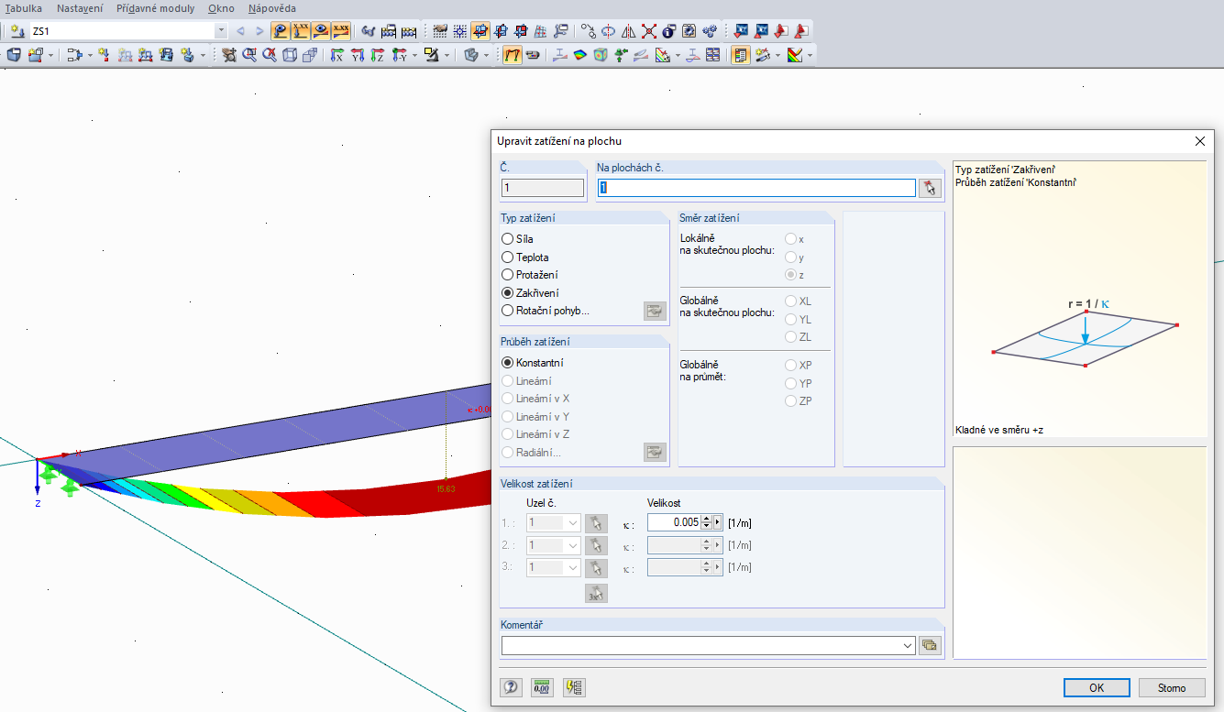Click the Storno button
Viewport: 1224px width, 712px height.
[1172, 687]
